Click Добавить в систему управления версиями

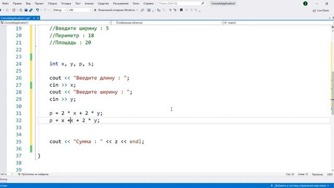[300, 186]
